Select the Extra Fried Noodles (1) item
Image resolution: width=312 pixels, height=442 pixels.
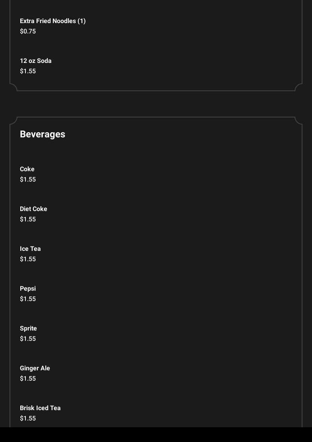[52, 21]
